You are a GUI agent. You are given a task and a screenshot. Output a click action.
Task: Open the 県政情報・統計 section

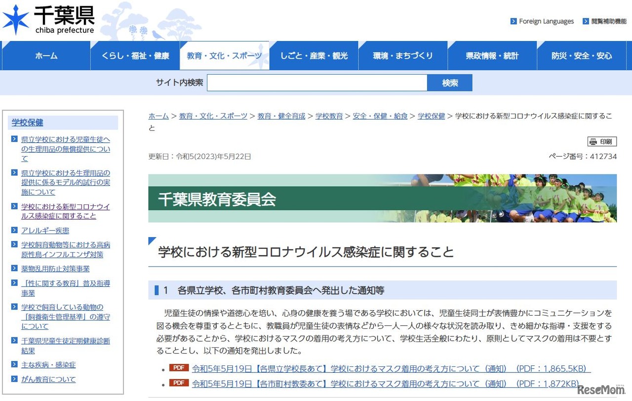[x=492, y=55]
